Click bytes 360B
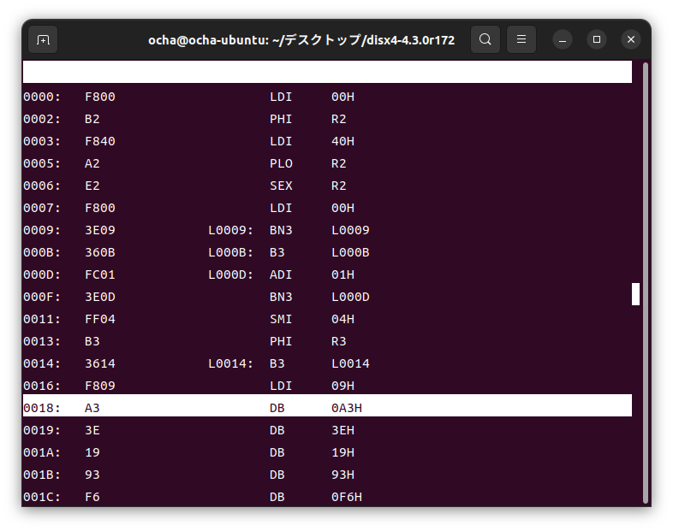This screenshot has width=673, height=531. coord(100,252)
